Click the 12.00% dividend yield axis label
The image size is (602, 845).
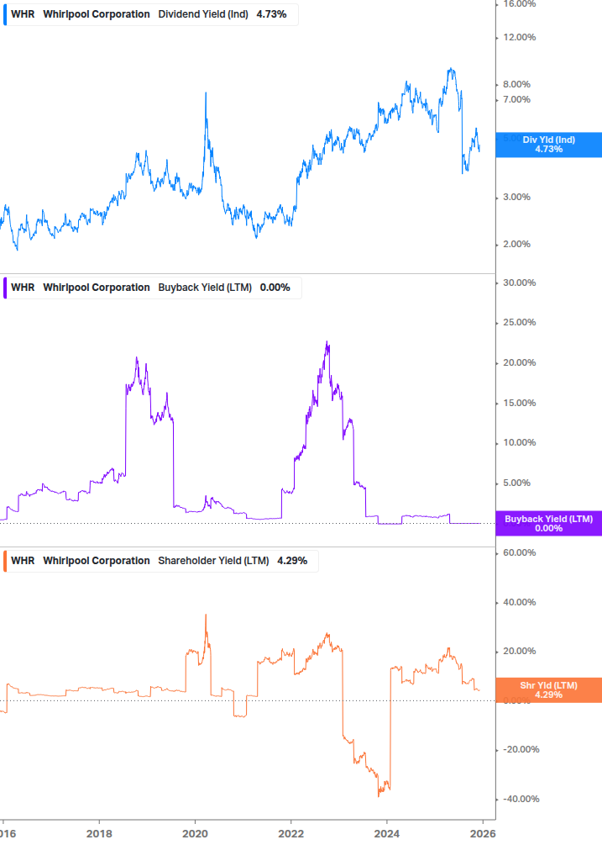pos(519,37)
